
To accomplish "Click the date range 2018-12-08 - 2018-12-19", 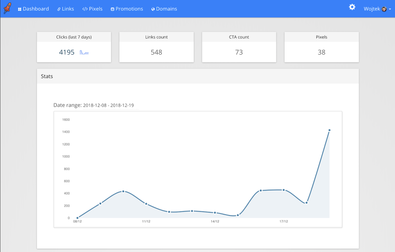I will 110,105.
